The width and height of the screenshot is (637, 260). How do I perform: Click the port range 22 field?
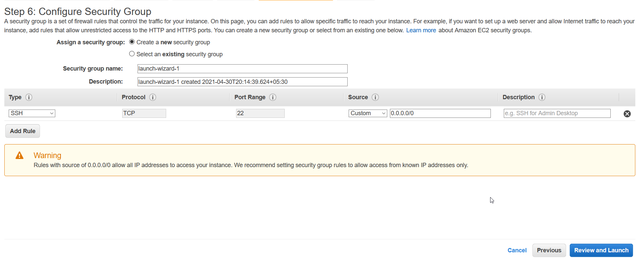[x=260, y=113]
